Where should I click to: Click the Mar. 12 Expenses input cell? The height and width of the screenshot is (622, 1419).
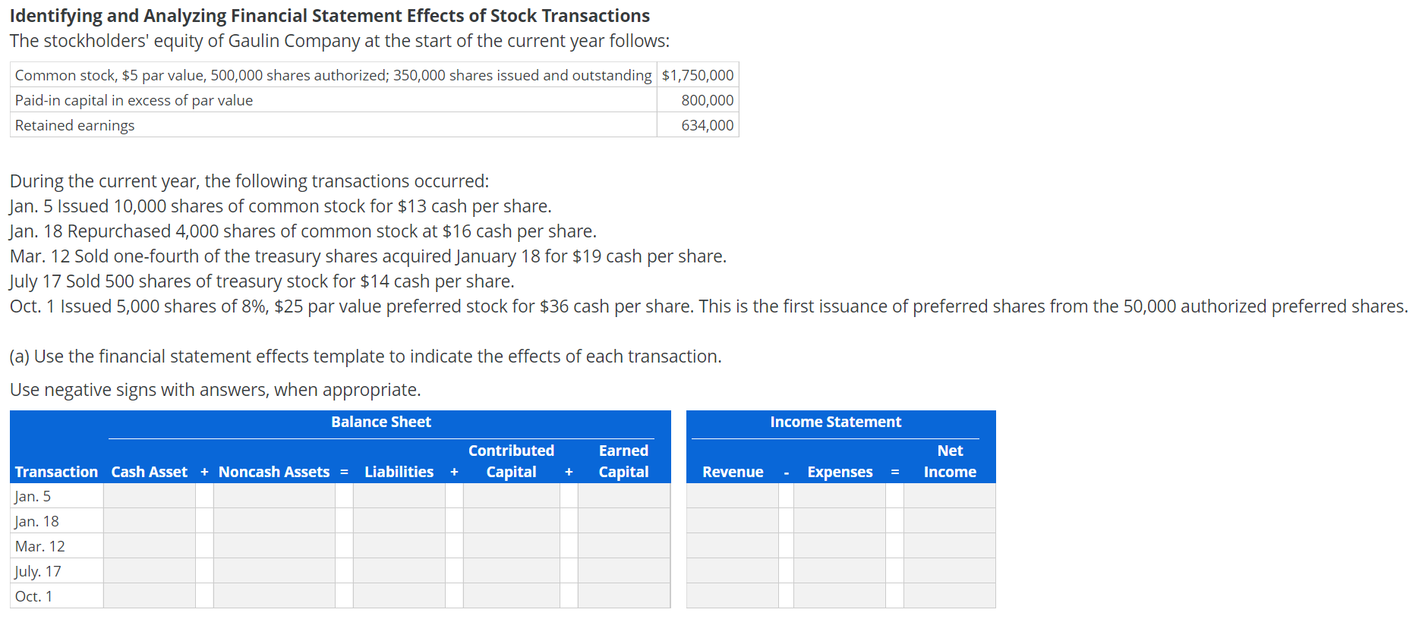pos(840,546)
